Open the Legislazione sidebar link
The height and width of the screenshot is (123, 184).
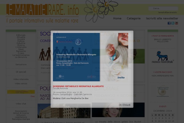pyautogui.click(x=21, y=117)
